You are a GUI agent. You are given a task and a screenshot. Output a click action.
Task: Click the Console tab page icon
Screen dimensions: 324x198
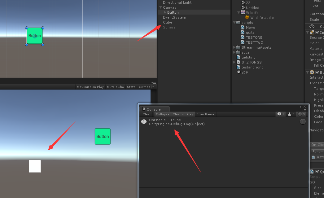144,109
